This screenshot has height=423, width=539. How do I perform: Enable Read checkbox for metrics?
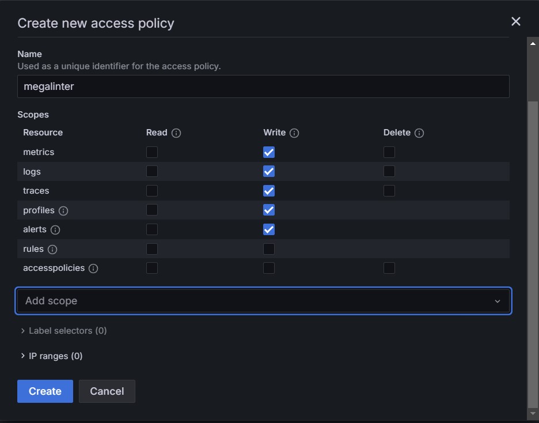(152, 152)
